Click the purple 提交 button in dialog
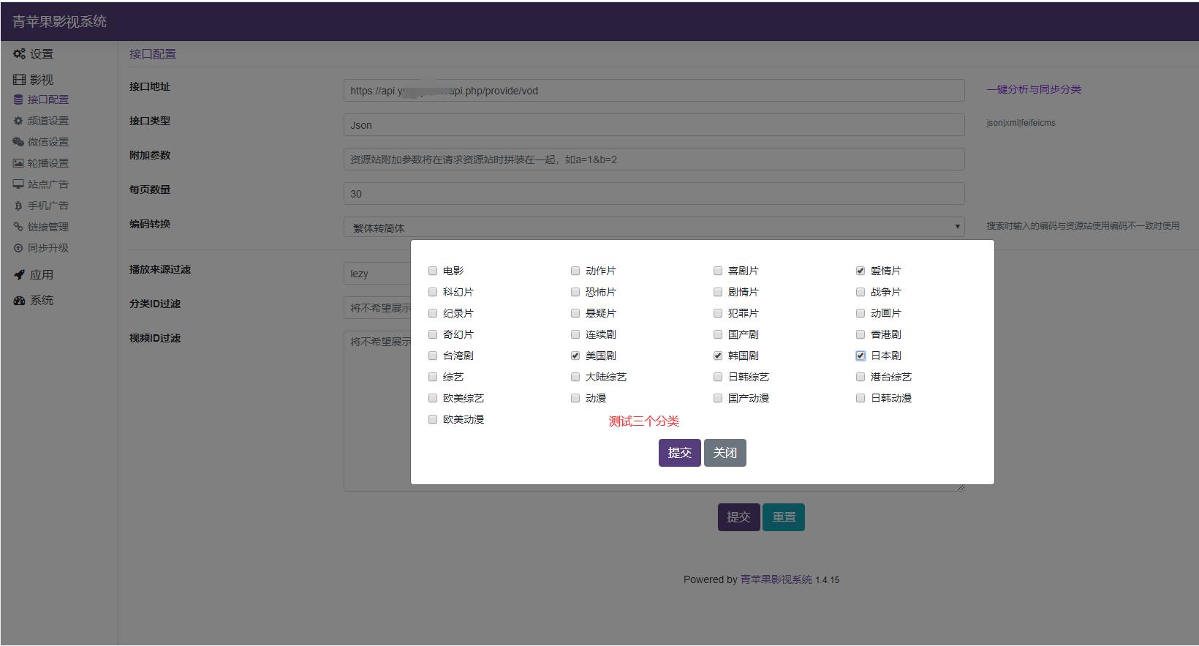Viewport: 1199px width, 646px height. 679,453
